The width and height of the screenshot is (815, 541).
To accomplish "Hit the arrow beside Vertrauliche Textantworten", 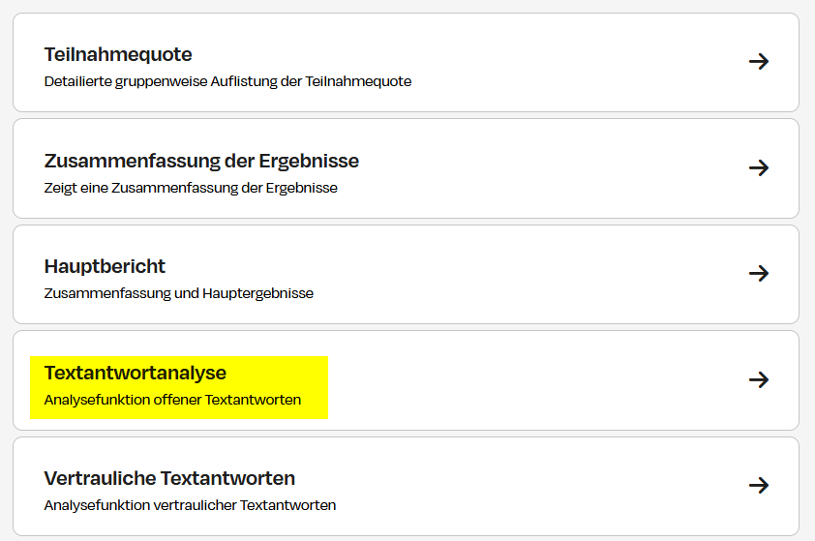I will click(759, 485).
